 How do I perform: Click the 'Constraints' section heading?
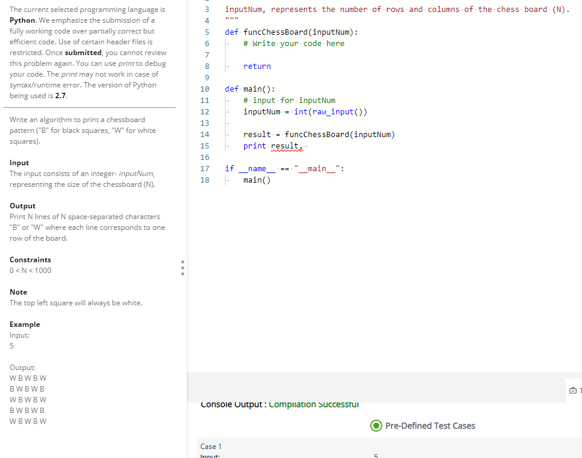coord(31,260)
